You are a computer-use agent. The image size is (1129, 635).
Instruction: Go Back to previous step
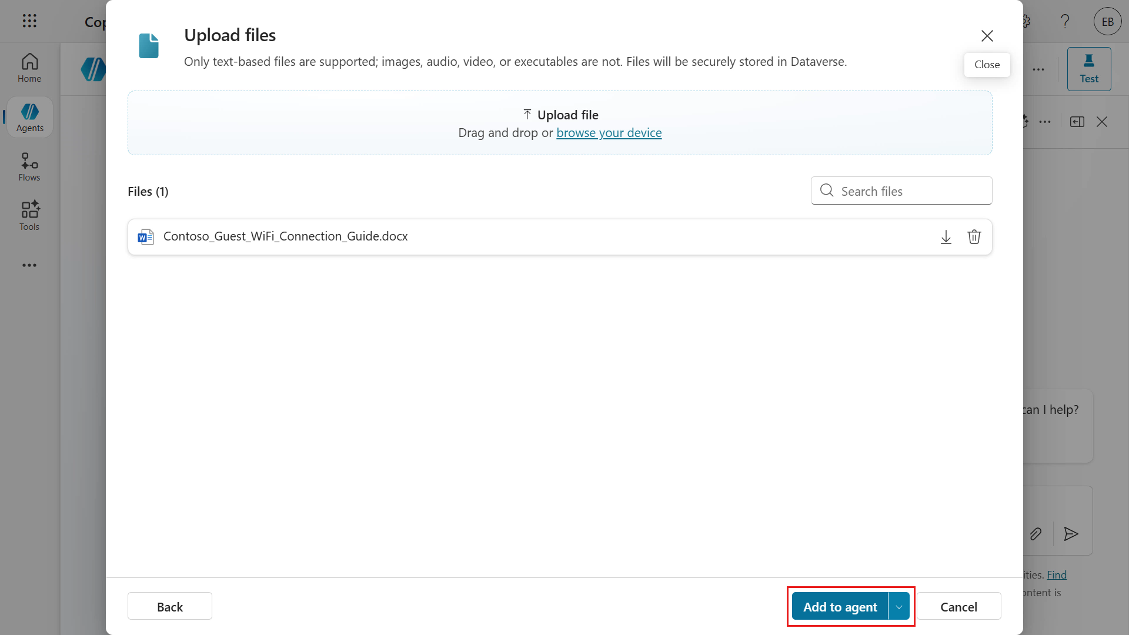click(169, 607)
